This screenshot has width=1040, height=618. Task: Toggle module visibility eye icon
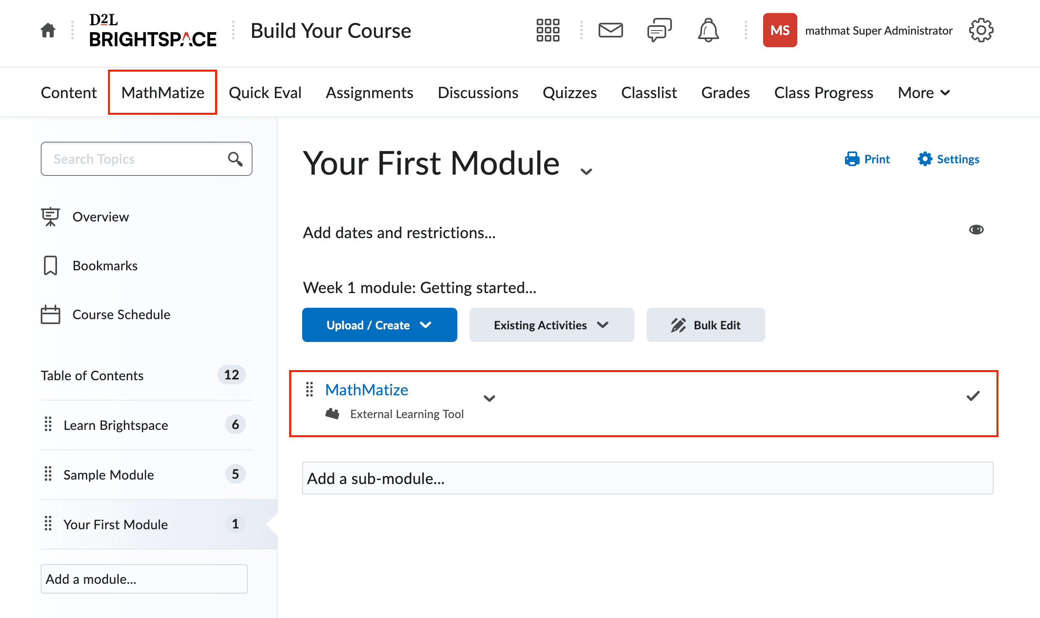point(976,230)
